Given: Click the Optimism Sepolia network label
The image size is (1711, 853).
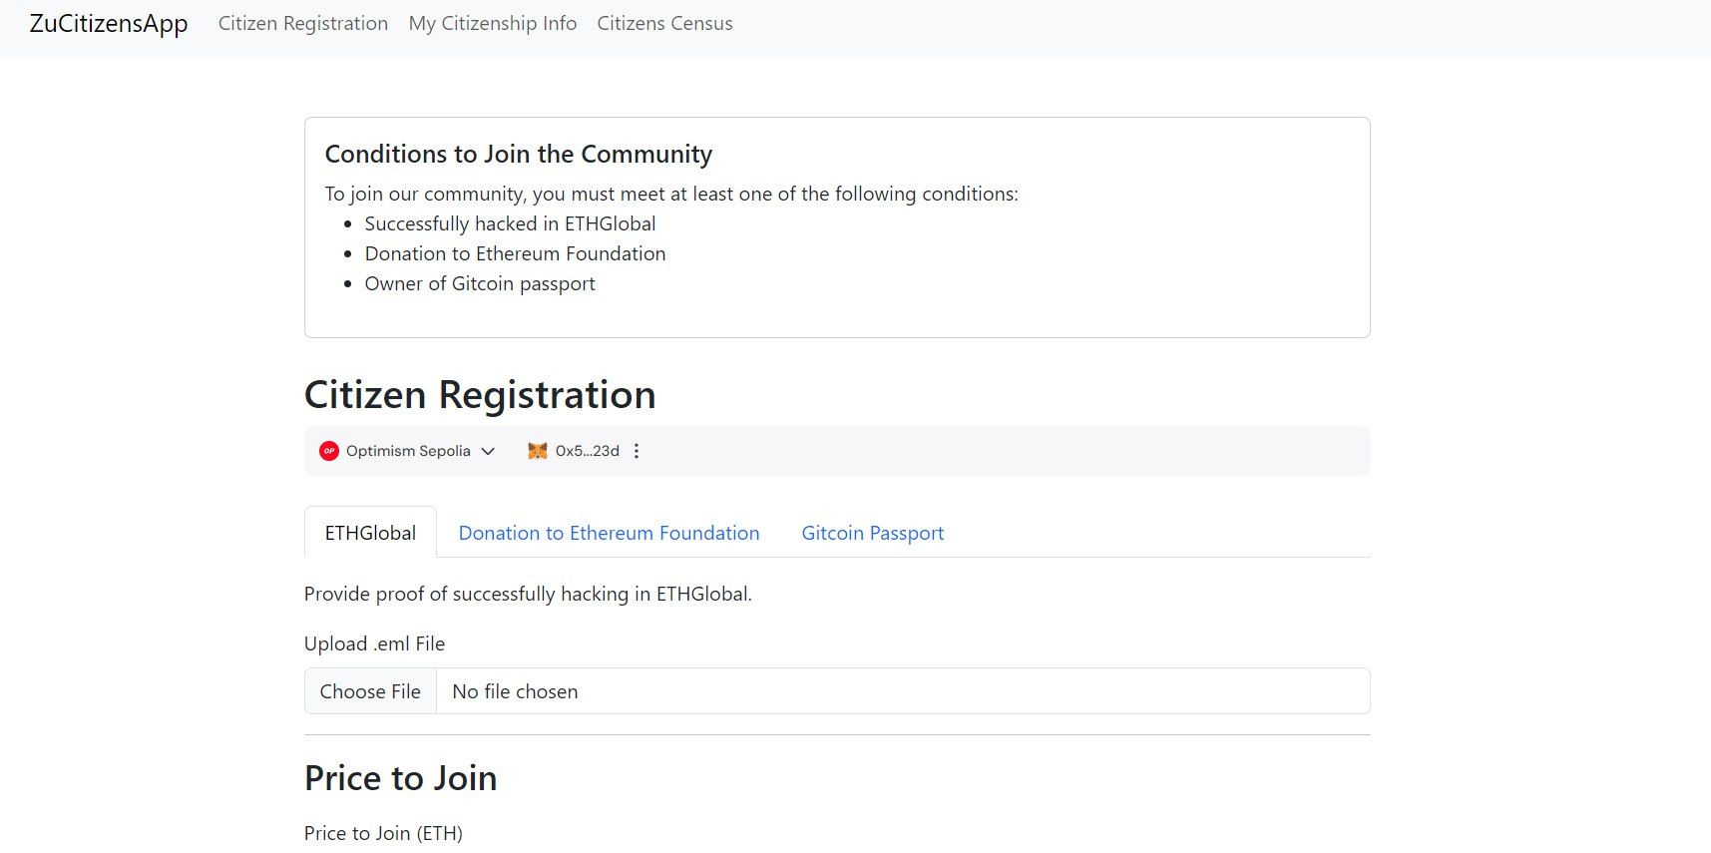Looking at the screenshot, I should tap(408, 451).
